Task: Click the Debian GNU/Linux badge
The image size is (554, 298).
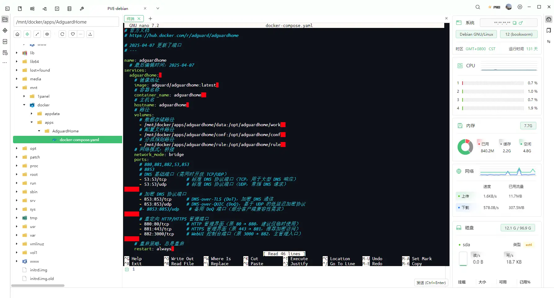Action: [x=476, y=34]
